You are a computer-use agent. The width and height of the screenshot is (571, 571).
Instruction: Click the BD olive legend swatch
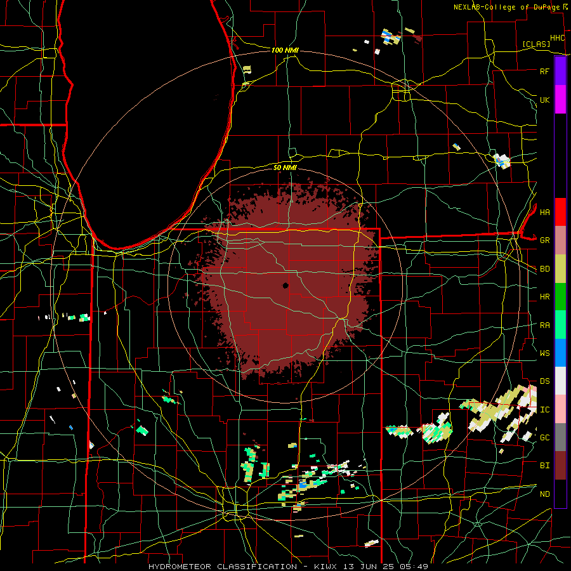(x=560, y=268)
